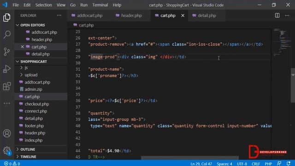This screenshot has width=295, height=166.
Task: Open connect.php in file tree
Action: (x=36, y=111)
